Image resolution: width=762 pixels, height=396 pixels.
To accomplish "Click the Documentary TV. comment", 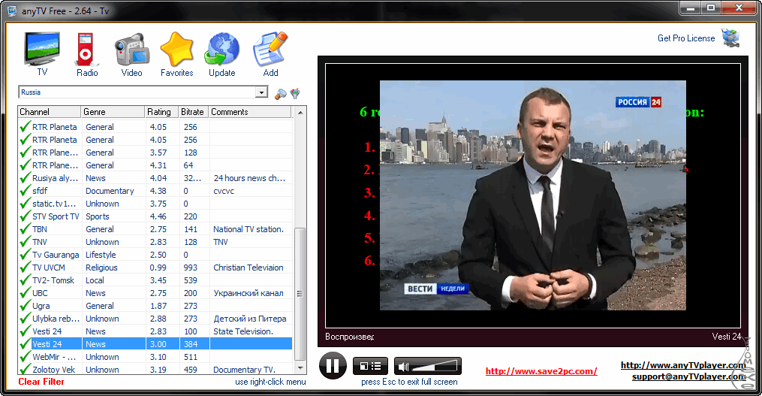I will (245, 370).
